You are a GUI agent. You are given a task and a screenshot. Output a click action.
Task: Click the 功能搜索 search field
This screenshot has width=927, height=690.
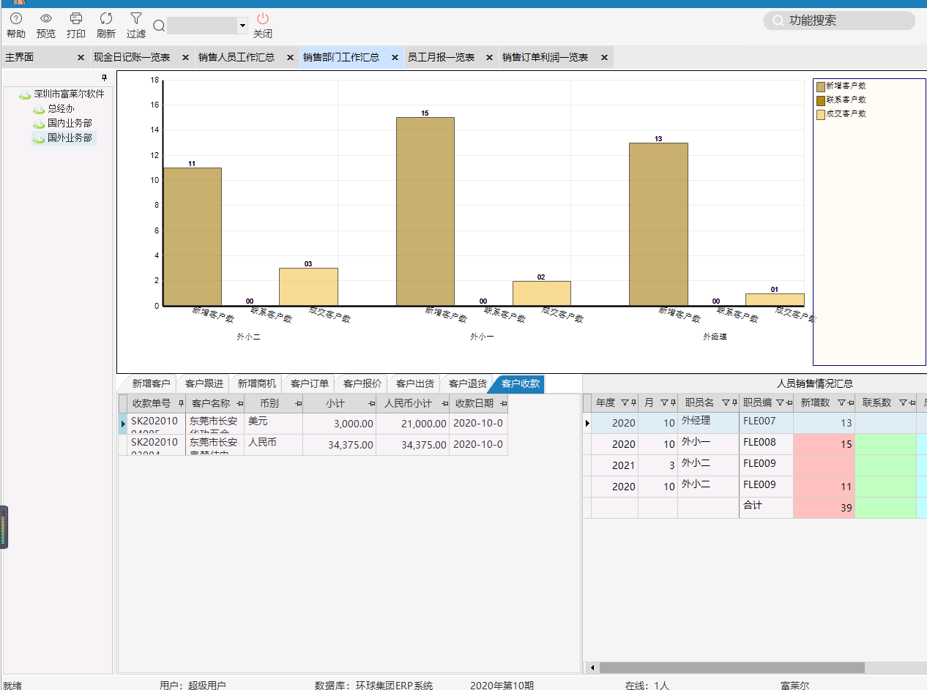pyautogui.click(x=839, y=20)
